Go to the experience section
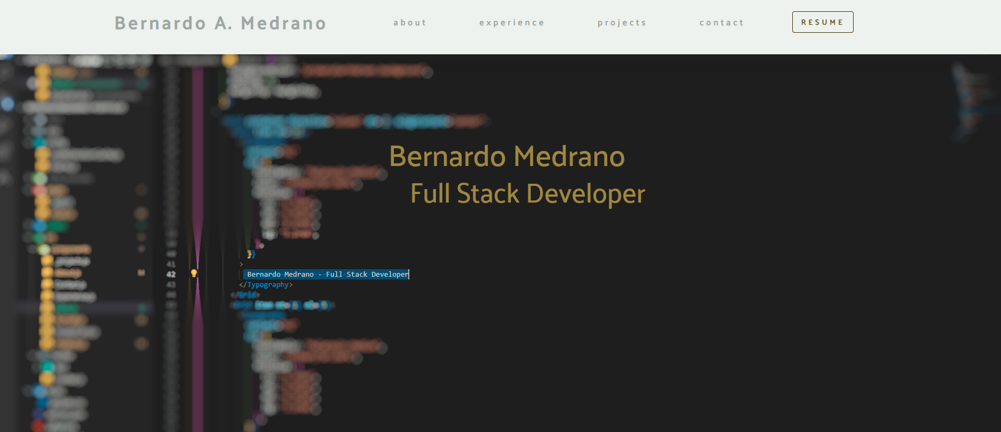The image size is (1001, 432). [512, 23]
